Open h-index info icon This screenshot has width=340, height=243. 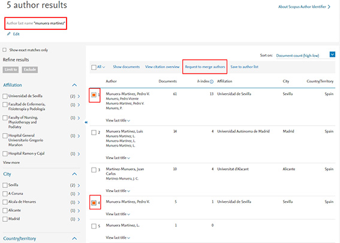[x=212, y=81]
